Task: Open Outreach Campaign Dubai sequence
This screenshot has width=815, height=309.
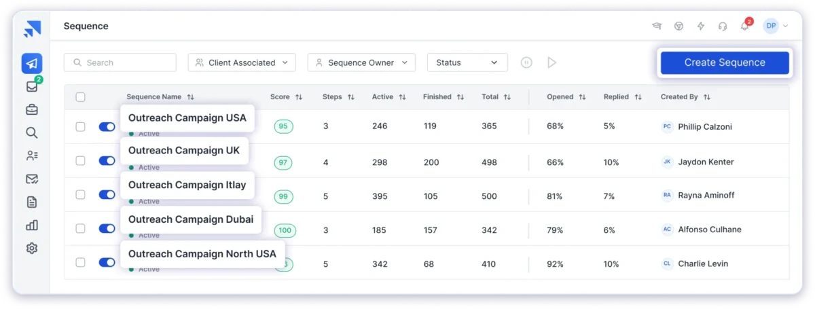Action: coord(191,219)
